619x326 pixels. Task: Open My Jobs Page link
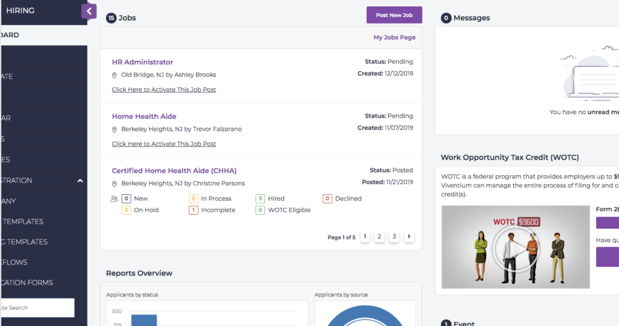pos(394,38)
